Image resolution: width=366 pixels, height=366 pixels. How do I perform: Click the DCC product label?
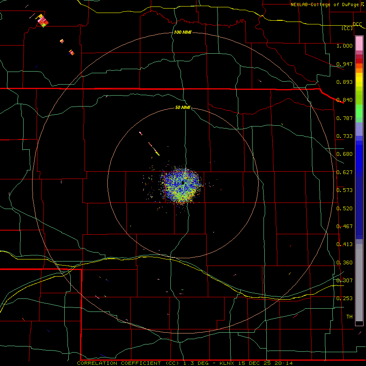click(x=357, y=24)
